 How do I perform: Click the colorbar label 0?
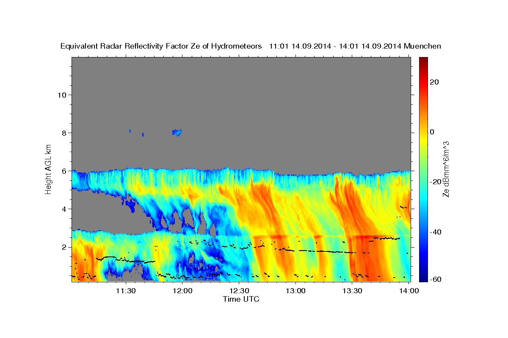point(432,132)
